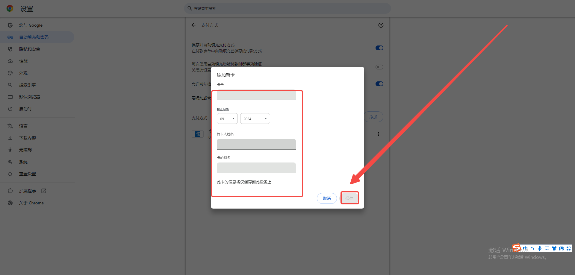Click the 持卡人姓名 input field
This screenshot has height=275, width=575.
click(256, 144)
